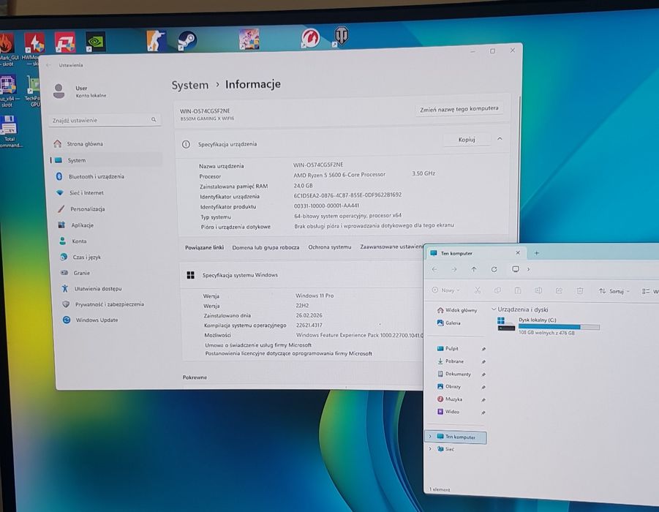
Task: Open the Total Commander desktop shortcut
Action: (x=10, y=131)
